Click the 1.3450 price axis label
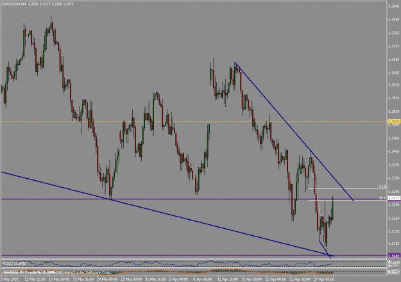 (394, 138)
